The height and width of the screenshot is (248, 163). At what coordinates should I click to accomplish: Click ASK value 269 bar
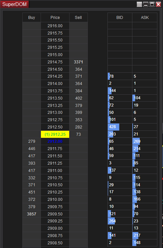[136, 141]
